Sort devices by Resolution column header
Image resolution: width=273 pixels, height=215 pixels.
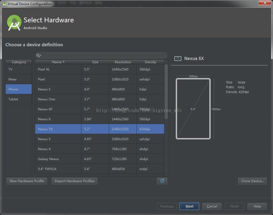[123, 62]
